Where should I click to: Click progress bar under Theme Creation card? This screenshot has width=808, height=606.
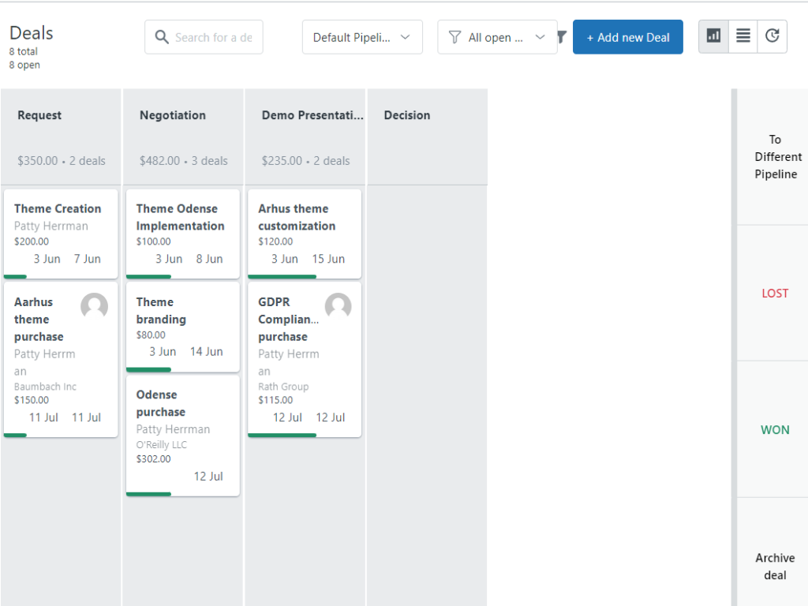tap(16, 277)
